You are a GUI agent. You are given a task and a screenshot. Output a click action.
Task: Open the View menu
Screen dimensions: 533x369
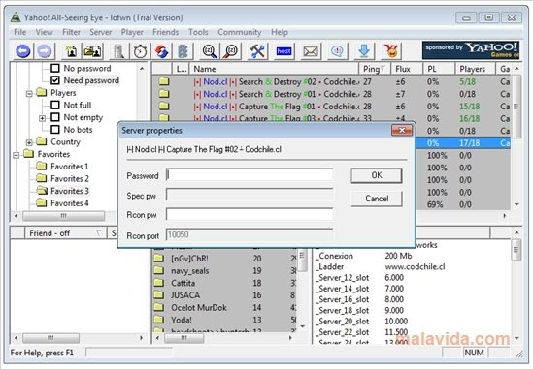pyautogui.click(x=45, y=32)
